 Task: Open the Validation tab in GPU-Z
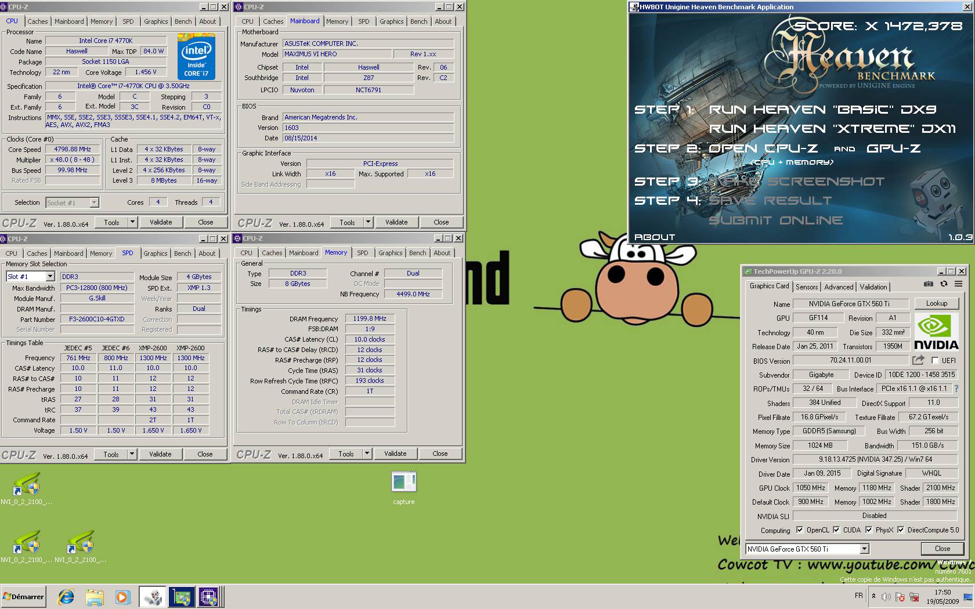(873, 287)
